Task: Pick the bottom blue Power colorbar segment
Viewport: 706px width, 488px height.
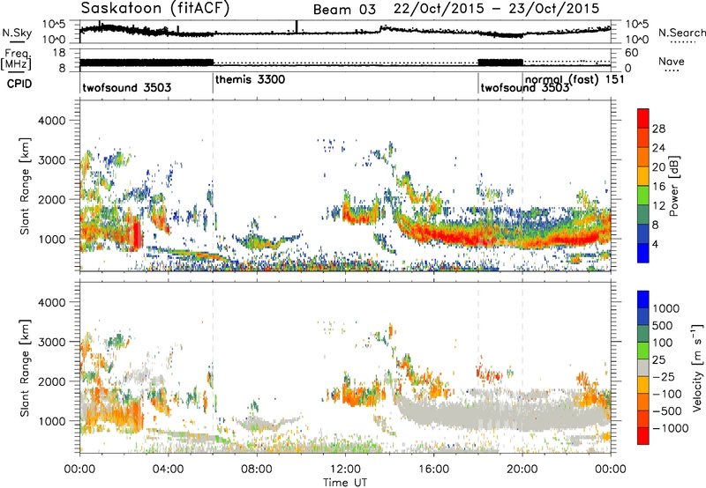Action: (643, 253)
